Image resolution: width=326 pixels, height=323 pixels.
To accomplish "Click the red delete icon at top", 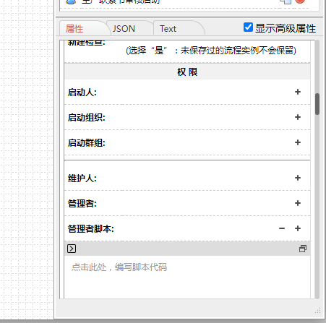I will pos(300,1).
